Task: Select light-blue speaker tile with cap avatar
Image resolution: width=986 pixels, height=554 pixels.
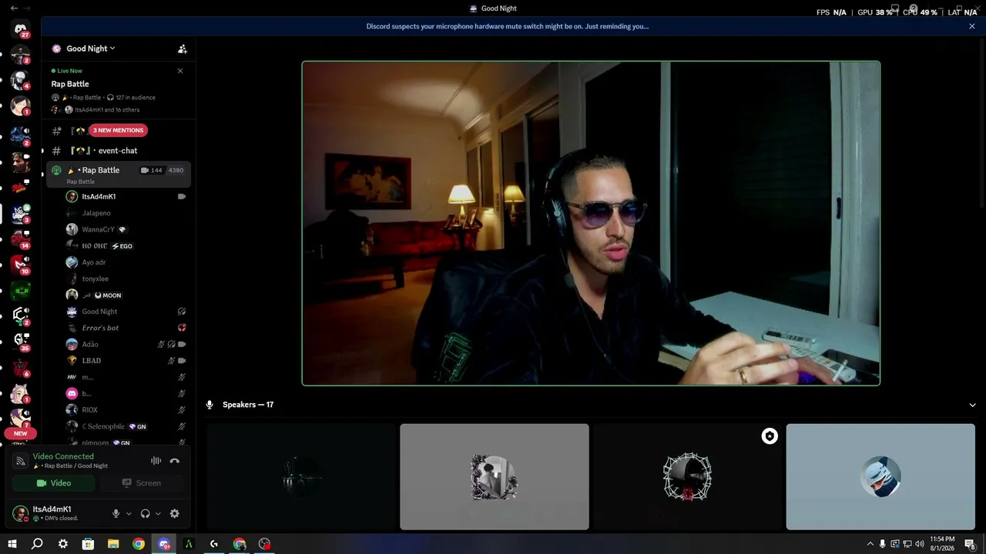Action: (x=880, y=477)
